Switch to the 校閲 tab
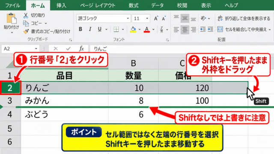274x154 pixels. point(182,6)
